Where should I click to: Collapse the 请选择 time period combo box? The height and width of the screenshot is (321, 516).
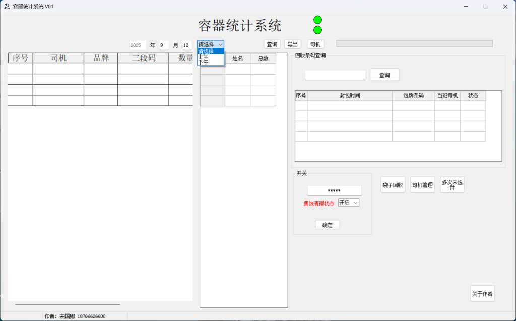[x=220, y=44]
